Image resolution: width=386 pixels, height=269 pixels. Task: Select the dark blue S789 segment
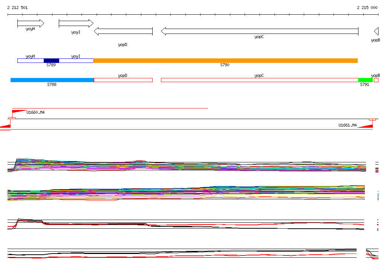tap(51, 61)
